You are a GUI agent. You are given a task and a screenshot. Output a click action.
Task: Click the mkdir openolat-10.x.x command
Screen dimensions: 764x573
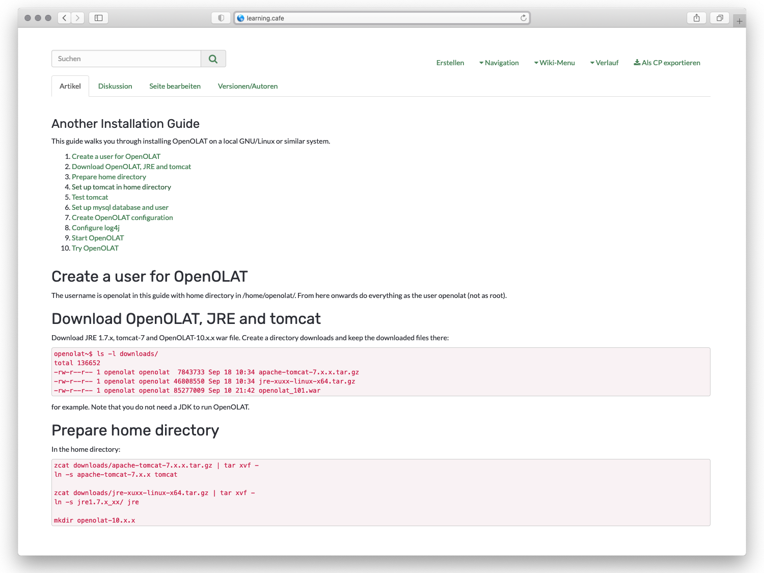[x=95, y=521]
